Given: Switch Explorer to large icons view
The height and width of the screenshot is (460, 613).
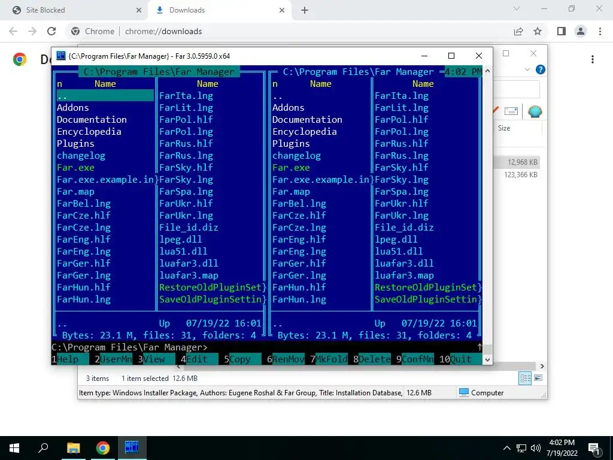Looking at the screenshot, I should pyautogui.click(x=538, y=378).
